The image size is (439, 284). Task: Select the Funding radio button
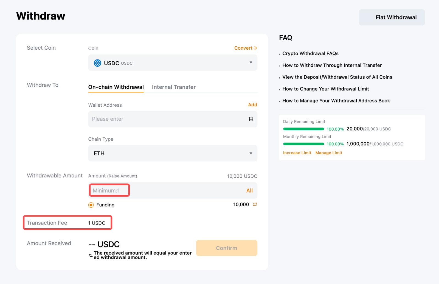91,205
